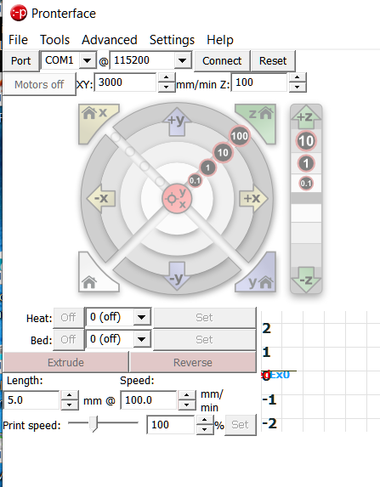380x487 pixels.
Task: Click the Reverse button
Action: (x=193, y=362)
